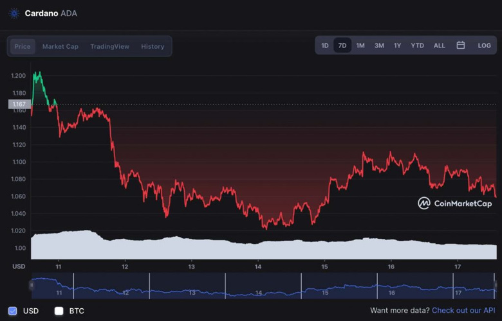The width and height of the screenshot is (502, 321).
Task: Show ALL price history
Action: click(x=439, y=46)
